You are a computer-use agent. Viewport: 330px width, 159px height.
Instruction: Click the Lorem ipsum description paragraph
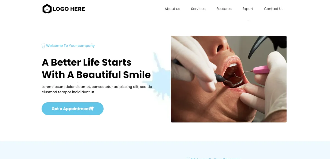pyautogui.click(x=97, y=89)
